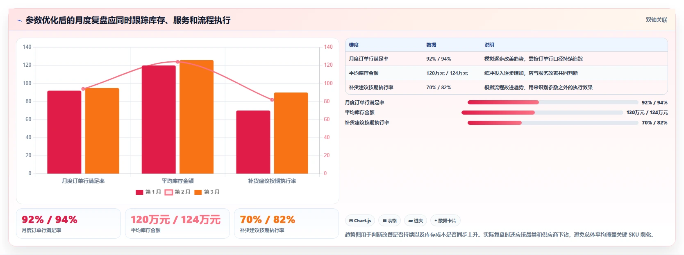Image resolution: width=684 pixels, height=255 pixels.
Task: Open the 120万元 / 124万元 KPI card
Action: coord(177,223)
